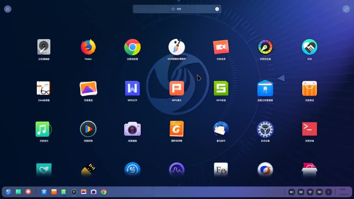Click the keyboard layout tray icon
This screenshot has height=199, width=354.
[301, 192]
